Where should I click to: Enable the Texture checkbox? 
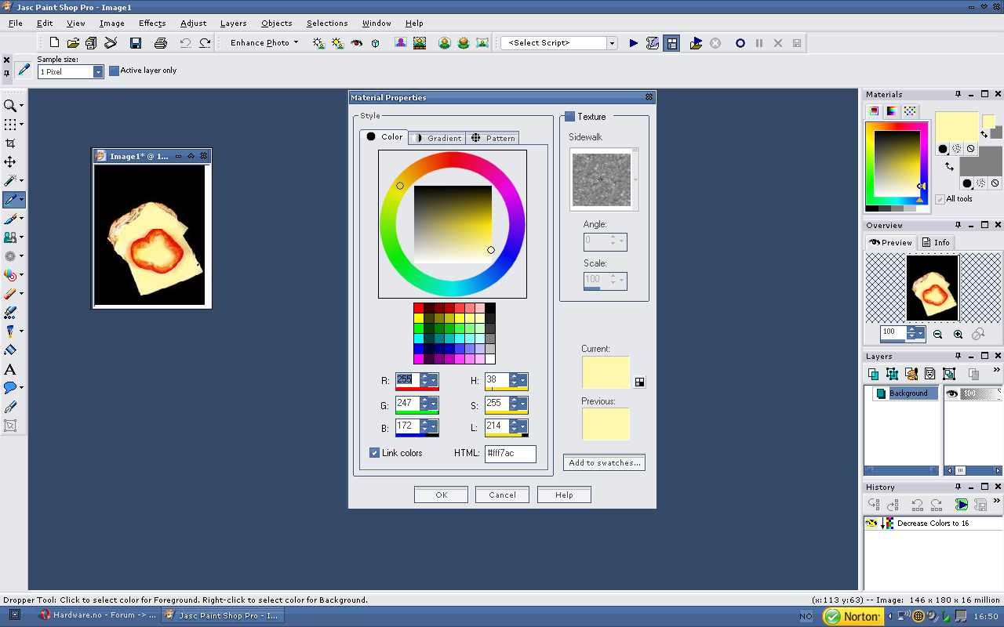[x=569, y=117]
